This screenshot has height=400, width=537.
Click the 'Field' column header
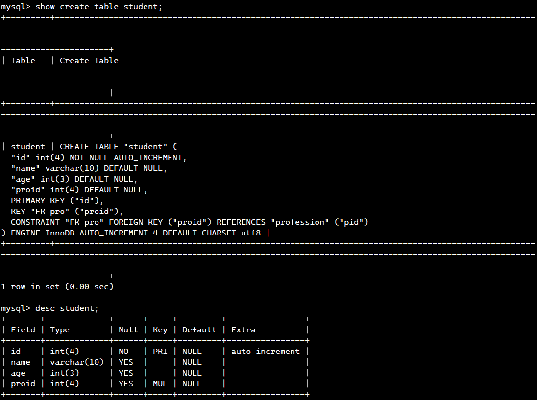pyautogui.click(x=23, y=330)
